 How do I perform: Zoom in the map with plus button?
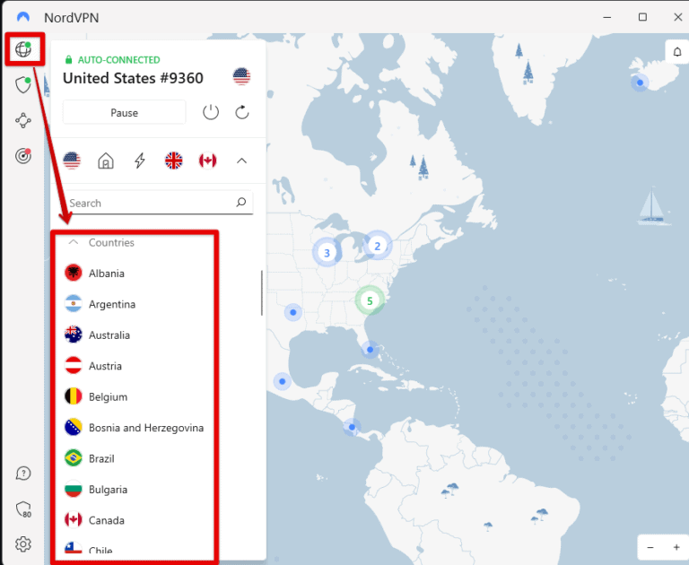pos(676,547)
